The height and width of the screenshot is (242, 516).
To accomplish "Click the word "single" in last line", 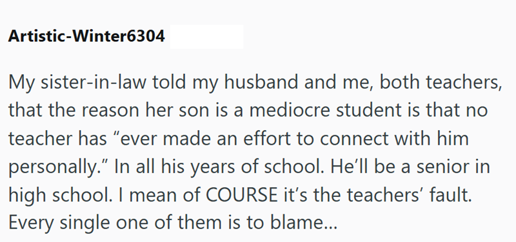I will click(x=84, y=224).
